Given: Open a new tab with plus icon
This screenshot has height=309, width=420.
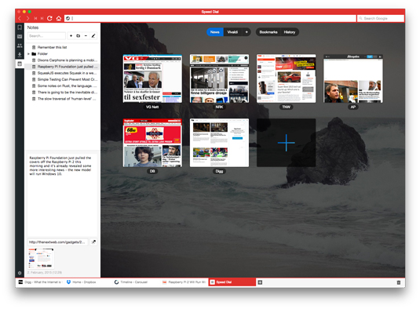Looking at the screenshot, I should click(260, 282).
